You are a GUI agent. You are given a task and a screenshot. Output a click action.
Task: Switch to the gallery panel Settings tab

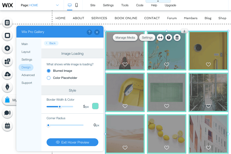(27, 59)
